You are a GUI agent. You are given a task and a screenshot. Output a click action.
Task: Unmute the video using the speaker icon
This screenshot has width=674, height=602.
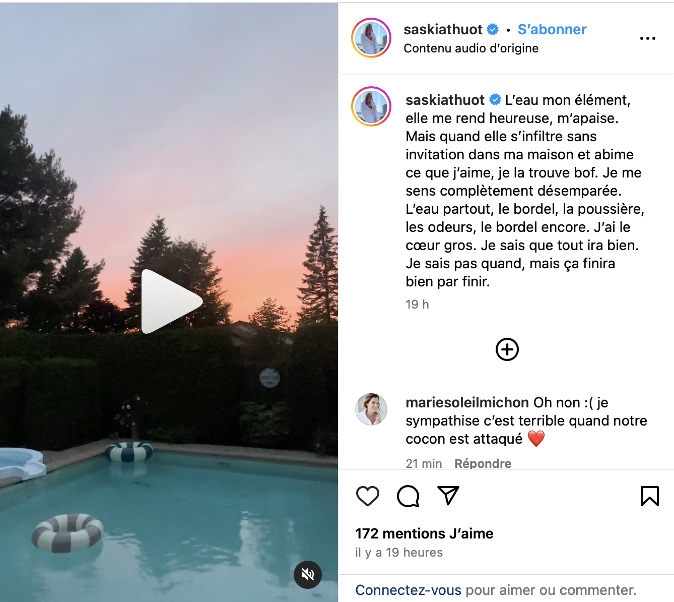[x=308, y=574]
